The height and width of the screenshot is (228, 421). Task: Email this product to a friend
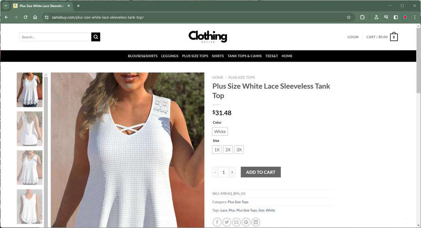tap(236, 222)
